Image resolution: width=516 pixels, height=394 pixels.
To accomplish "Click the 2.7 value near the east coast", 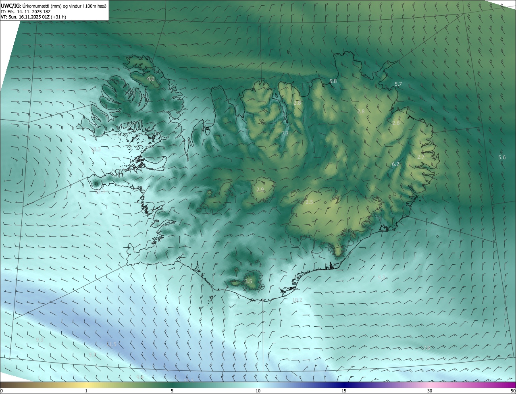I will [421, 157].
